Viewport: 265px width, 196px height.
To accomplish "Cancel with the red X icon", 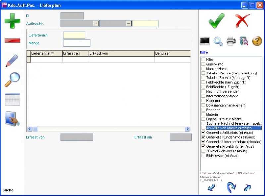I will click(242, 21).
